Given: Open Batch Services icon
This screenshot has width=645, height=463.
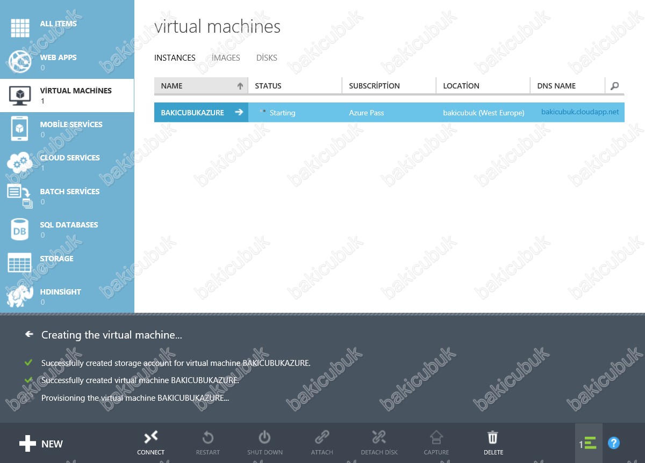Looking at the screenshot, I should pyautogui.click(x=20, y=196).
